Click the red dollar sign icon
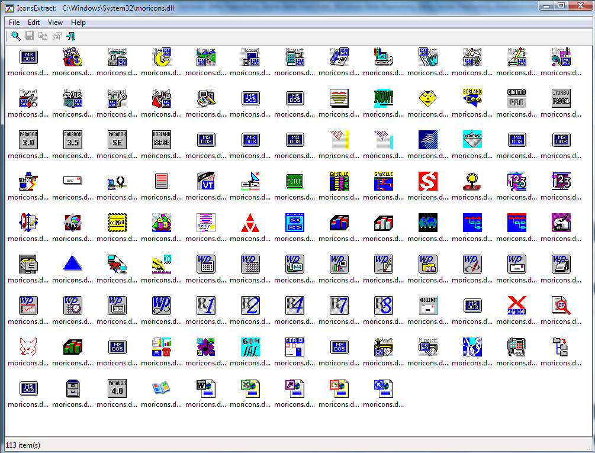This screenshot has width=595, height=453. [427, 181]
